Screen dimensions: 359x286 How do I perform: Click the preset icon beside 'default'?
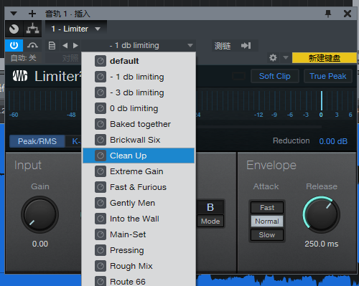click(101, 61)
